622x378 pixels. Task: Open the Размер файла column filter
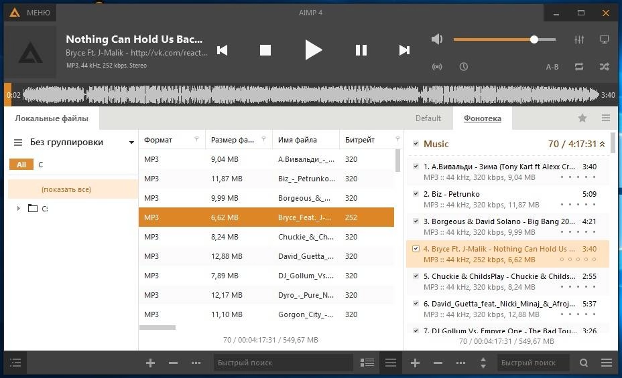[x=264, y=139]
